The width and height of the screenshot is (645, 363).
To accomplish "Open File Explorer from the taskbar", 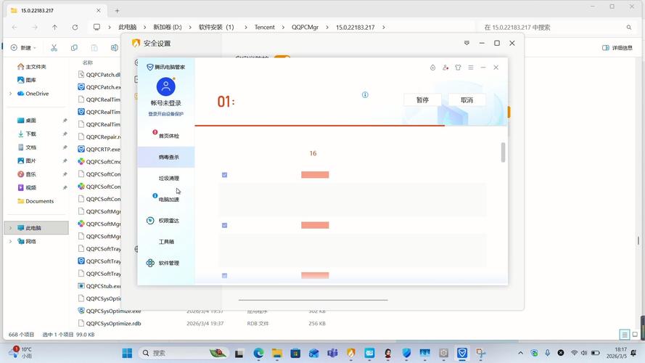I will pyautogui.click(x=277, y=353).
